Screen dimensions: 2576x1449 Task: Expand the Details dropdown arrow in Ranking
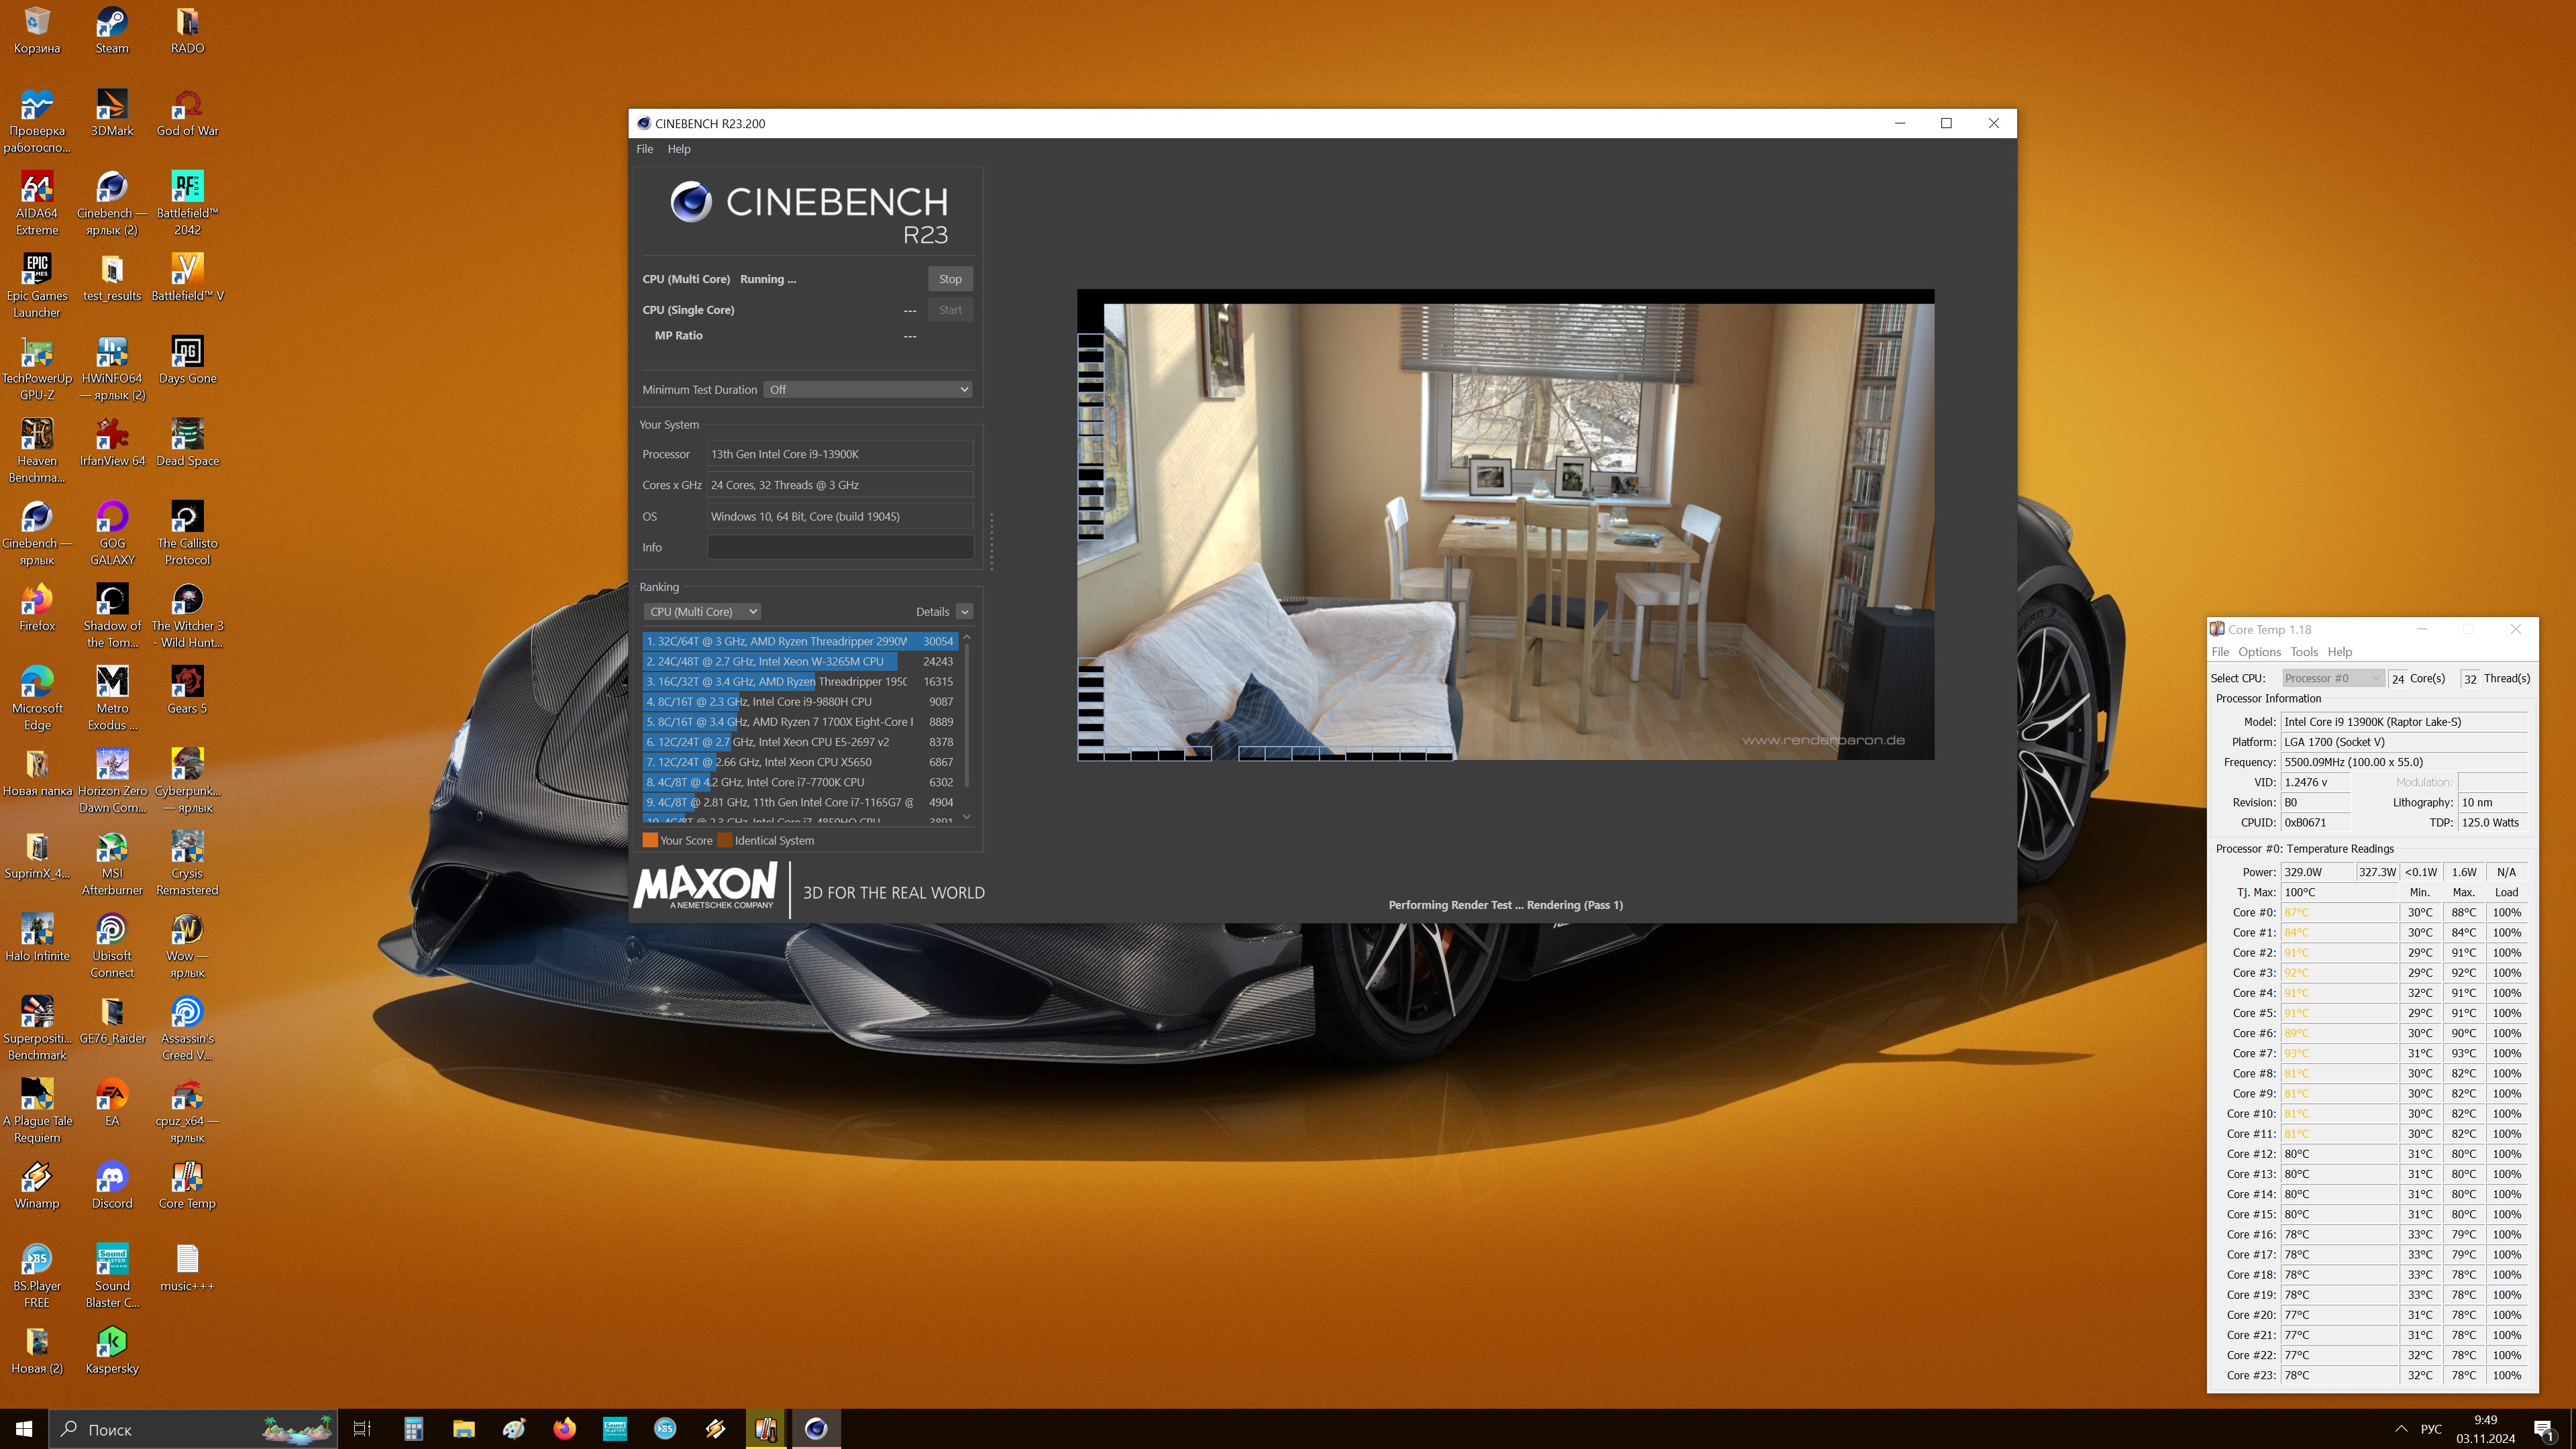964,611
